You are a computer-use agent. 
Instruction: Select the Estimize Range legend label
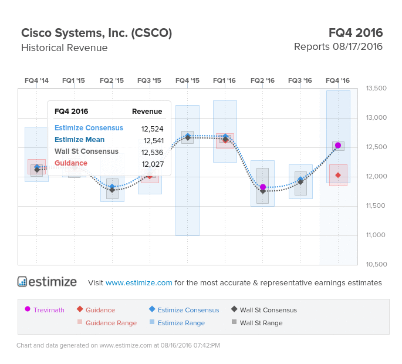coord(181,323)
